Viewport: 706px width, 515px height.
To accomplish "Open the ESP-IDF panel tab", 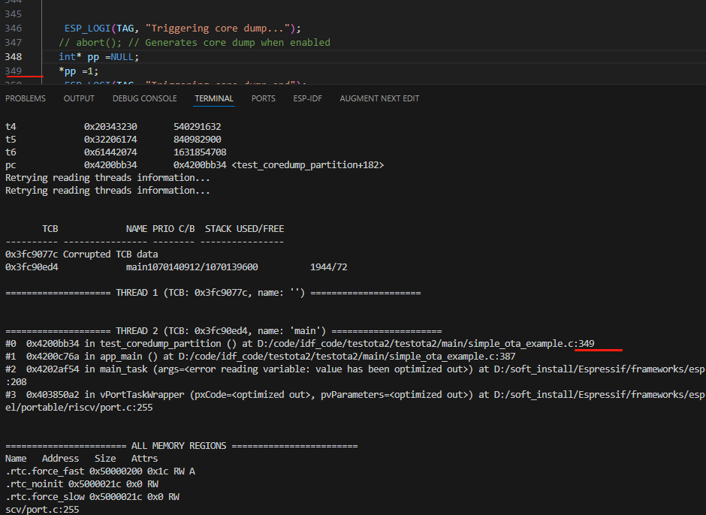I will pos(307,98).
